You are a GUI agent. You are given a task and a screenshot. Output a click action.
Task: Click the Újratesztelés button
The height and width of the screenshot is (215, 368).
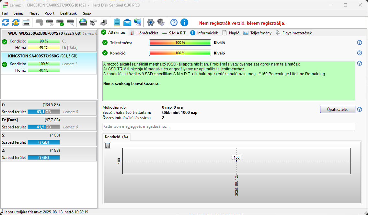coord(338,110)
